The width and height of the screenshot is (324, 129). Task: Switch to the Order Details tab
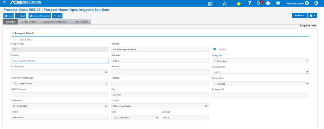point(29,22)
